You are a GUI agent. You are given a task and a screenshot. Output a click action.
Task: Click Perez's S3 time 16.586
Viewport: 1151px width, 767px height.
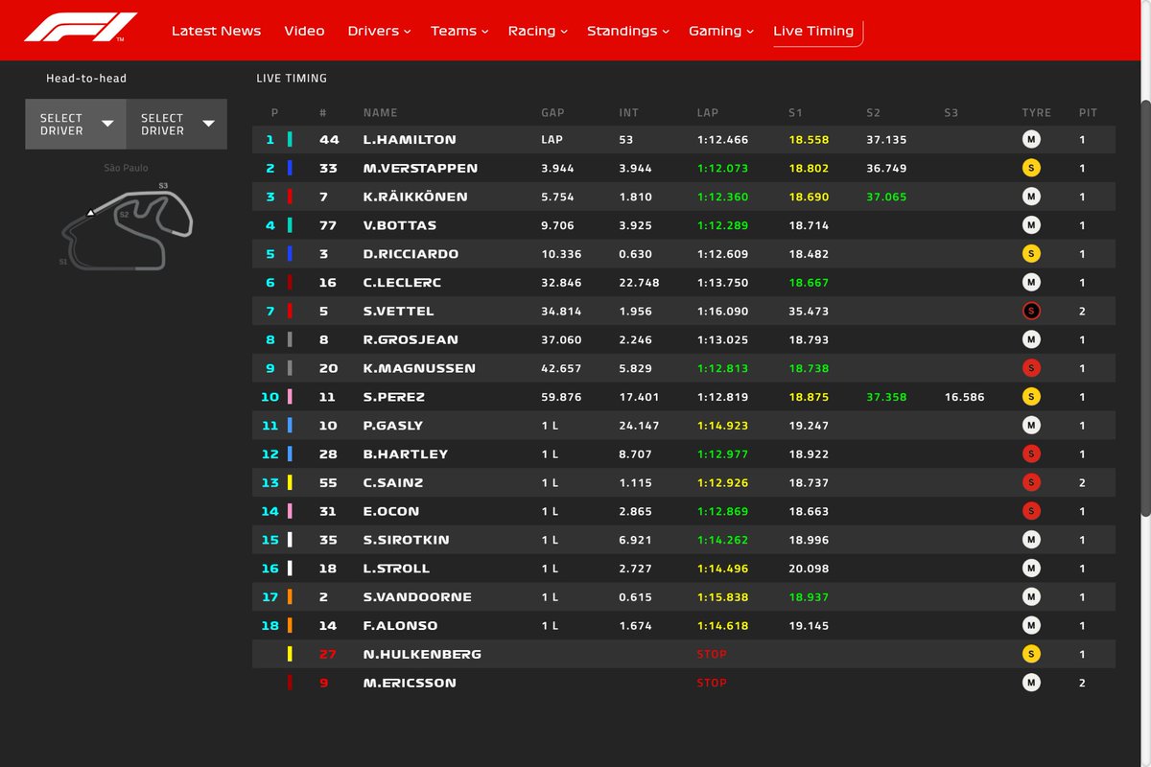tap(964, 397)
